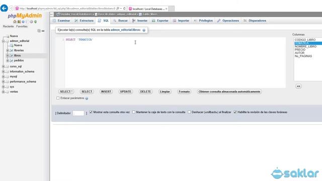Open the Exportar tab
The width and height of the screenshot is (322, 181).
tap(160, 21)
